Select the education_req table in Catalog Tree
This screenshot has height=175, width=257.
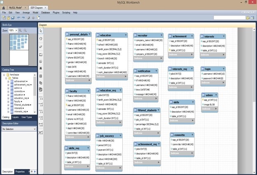pyautogui.click(x=21, y=98)
